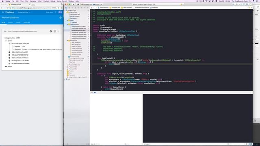Open the Source Control menu
260x146 pixels.
click(x=61, y=1)
